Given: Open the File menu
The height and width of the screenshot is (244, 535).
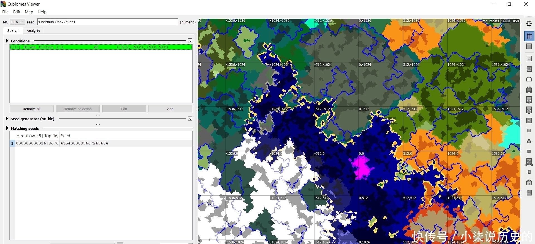Looking at the screenshot, I should click(x=5, y=12).
